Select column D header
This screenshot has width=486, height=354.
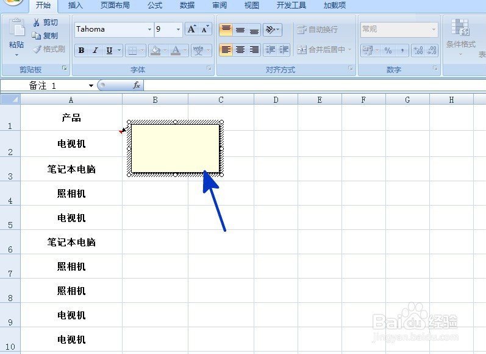point(276,100)
